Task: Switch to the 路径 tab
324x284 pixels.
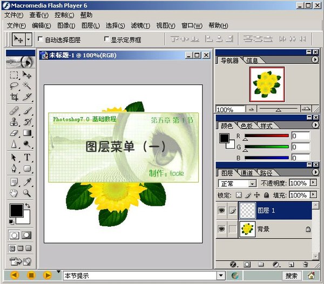Action: point(266,173)
